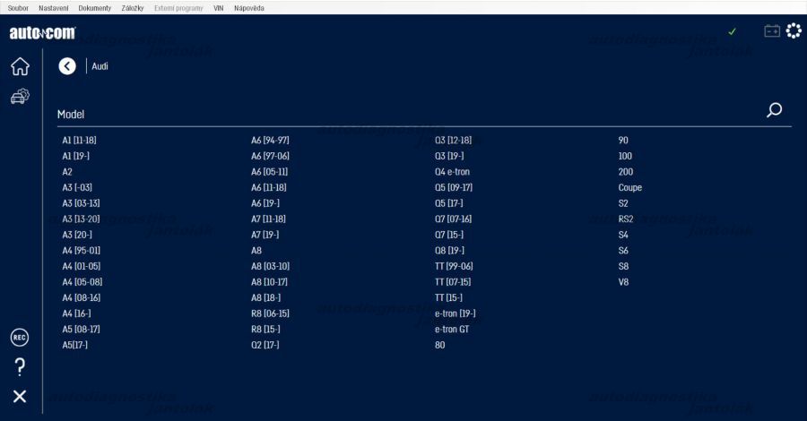Choose model Q8 [19-]
Screen dimensions: 807x421
point(449,250)
